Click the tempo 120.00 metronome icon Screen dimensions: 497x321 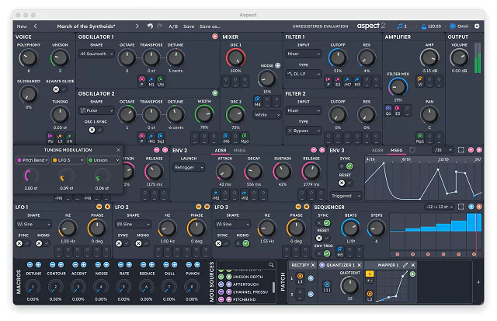(x=423, y=26)
